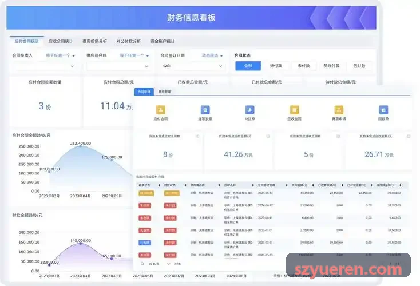Select 待付款 contract status filter

pyautogui.click(x=276, y=66)
